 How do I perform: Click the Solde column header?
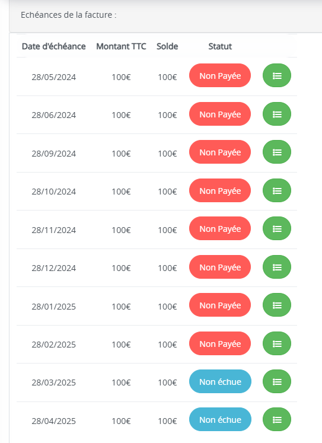[167, 46]
